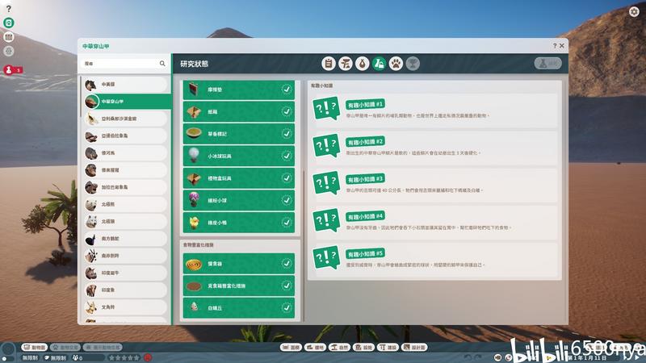Click the green Zoopedia sidebar icon
This screenshot has width=646, height=363.
[9, 23]
